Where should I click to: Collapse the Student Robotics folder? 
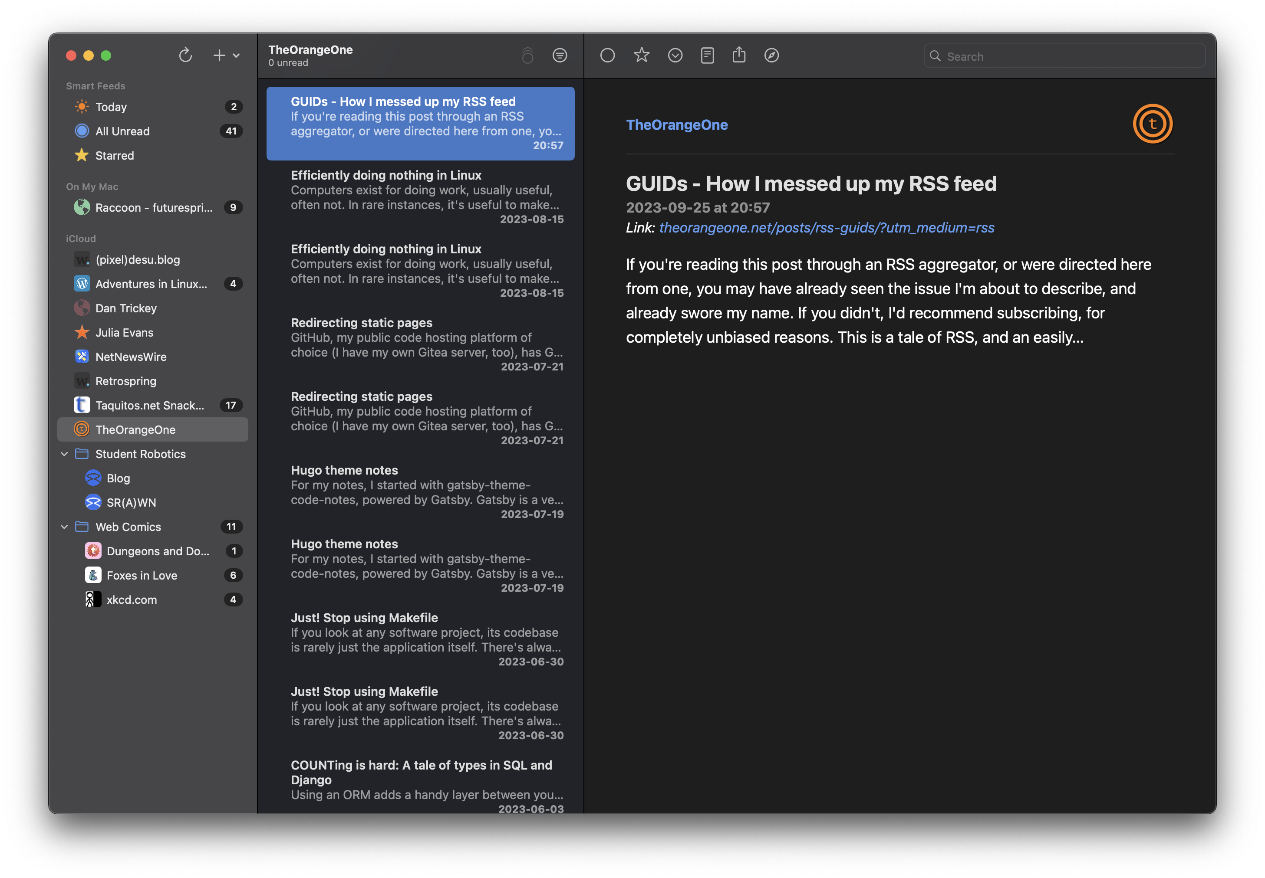click(x=64, y=454)
